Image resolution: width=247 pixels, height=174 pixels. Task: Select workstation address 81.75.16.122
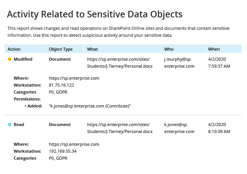pyautogui.click(x=61, y=85)
